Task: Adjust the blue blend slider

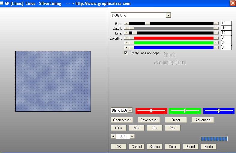Action: point(219,111)
